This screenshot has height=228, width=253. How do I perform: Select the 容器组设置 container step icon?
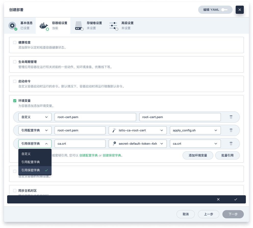coord(44,26)
